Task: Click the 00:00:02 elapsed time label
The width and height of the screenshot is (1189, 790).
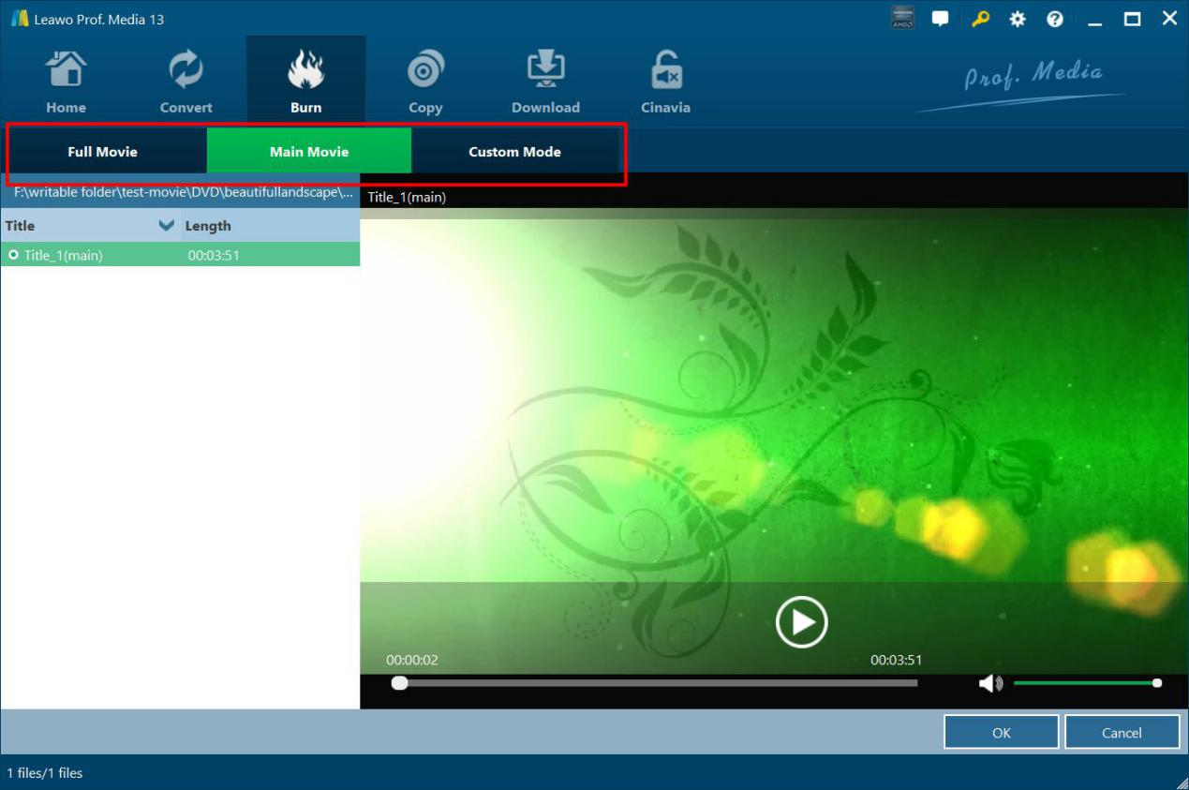Action: click(x=412, y=660)
